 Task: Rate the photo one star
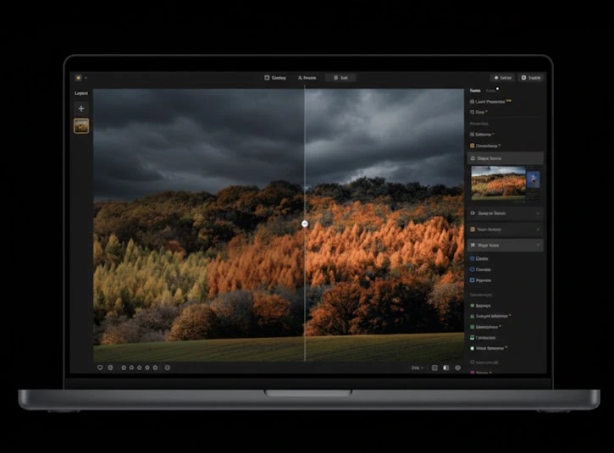point(124,367)
